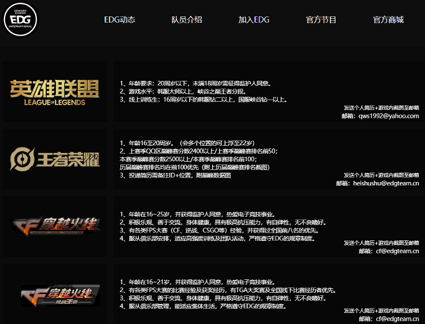Screen dimensions: 425x324
Task: Click the qws1992@yahoo.com email address
Action: (x=389, y=116)
